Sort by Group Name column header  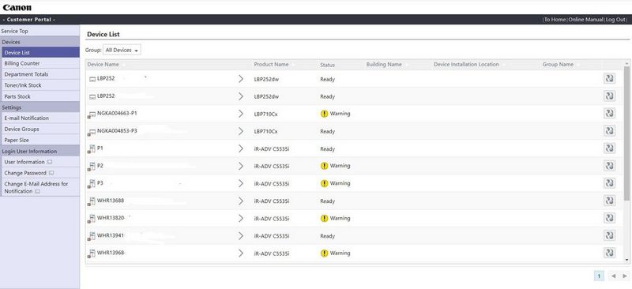tap(558, 65)
